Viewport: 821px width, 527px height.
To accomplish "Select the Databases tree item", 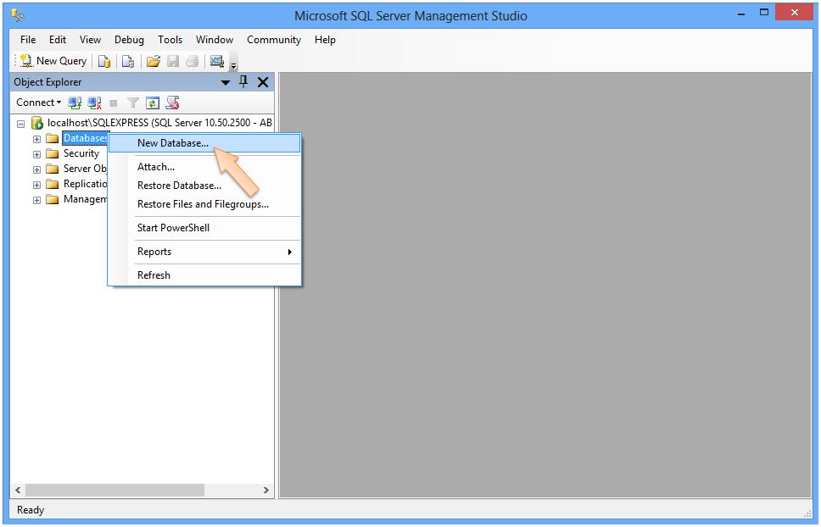I will 85,138.
